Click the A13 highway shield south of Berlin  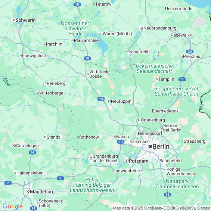[168, 195]
